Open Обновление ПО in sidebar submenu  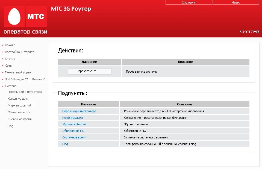(19, 112)
